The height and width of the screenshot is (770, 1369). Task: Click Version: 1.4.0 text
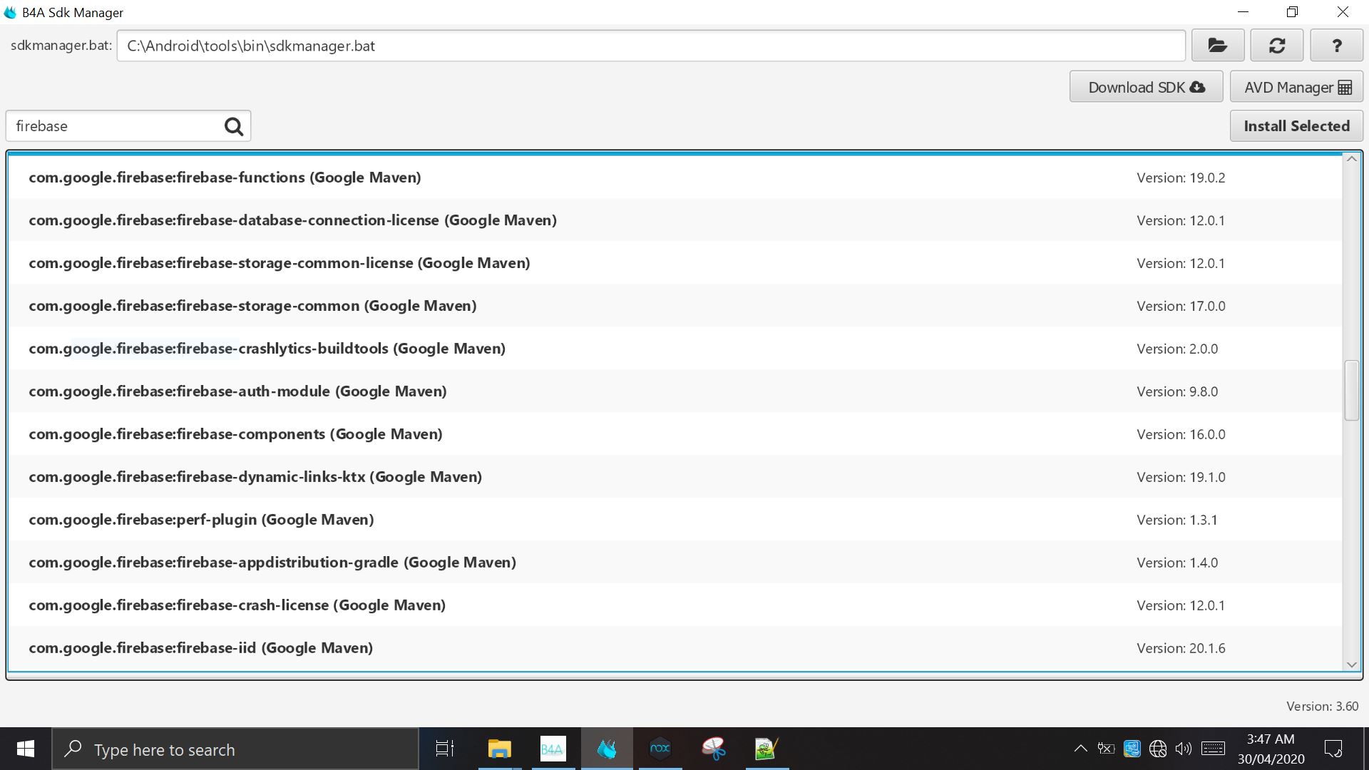pyautogui.click(x=1177, y=563)
